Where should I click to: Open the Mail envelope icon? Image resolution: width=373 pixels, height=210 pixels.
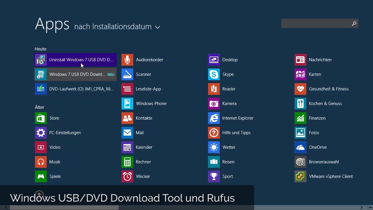pyautogui.click(x=127, y=133)
